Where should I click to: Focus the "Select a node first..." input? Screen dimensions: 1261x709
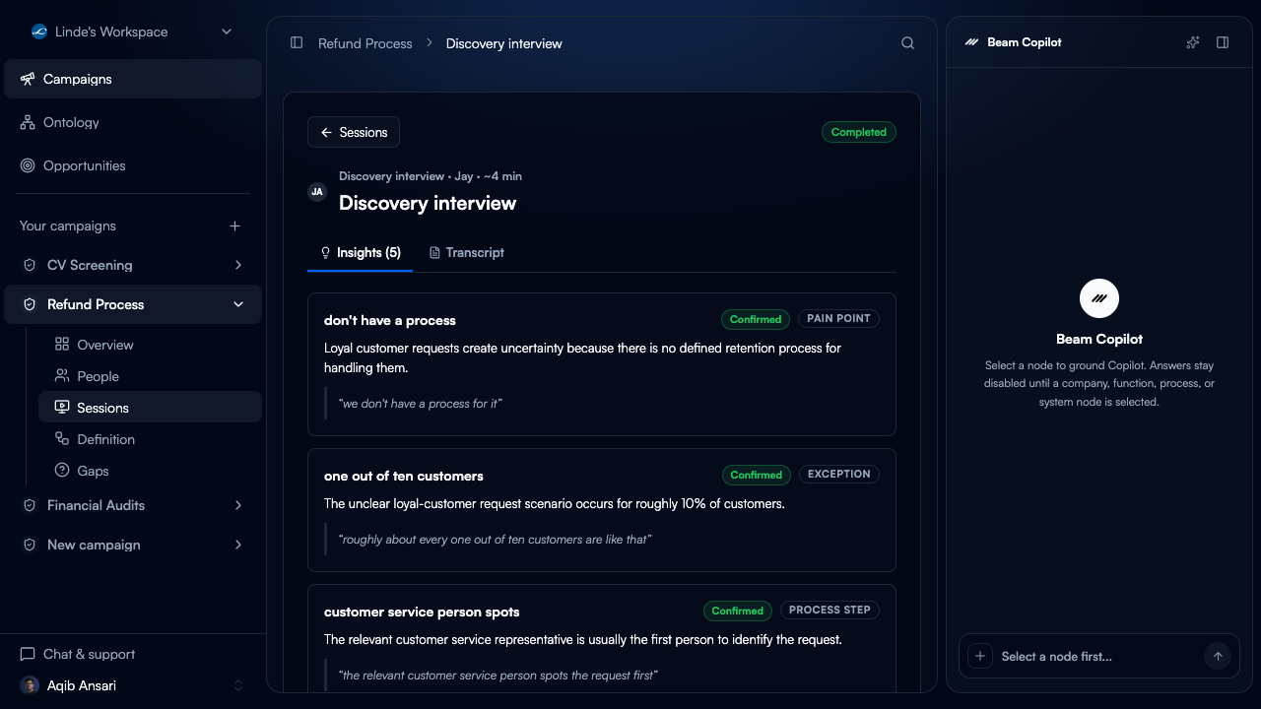pyautogui.click(x=1098, y=657)
